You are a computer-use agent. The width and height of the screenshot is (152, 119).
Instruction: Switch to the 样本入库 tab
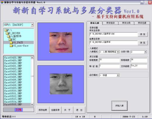click(95, 23)
